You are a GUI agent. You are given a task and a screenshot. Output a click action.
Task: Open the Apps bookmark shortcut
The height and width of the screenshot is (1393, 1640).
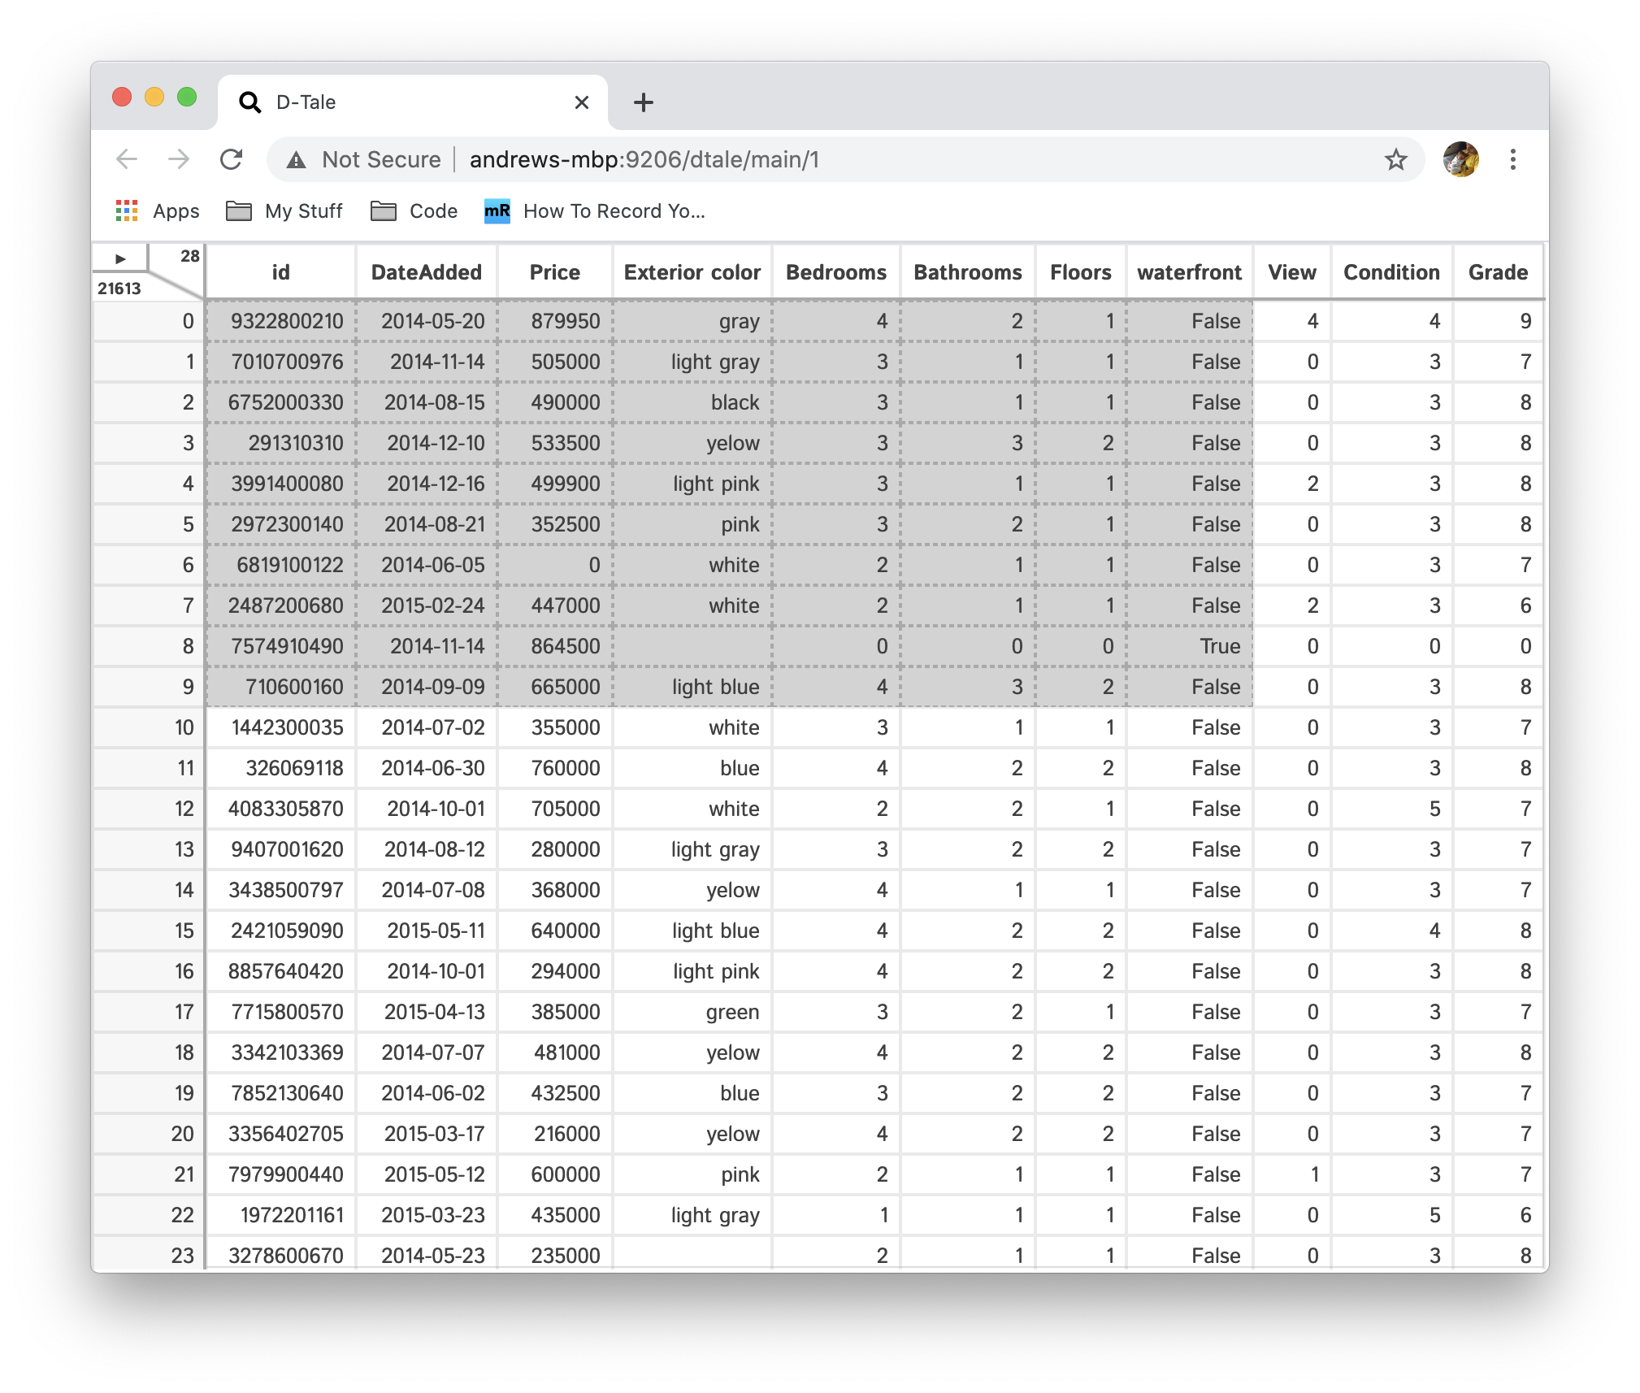[x=158, y=211]
